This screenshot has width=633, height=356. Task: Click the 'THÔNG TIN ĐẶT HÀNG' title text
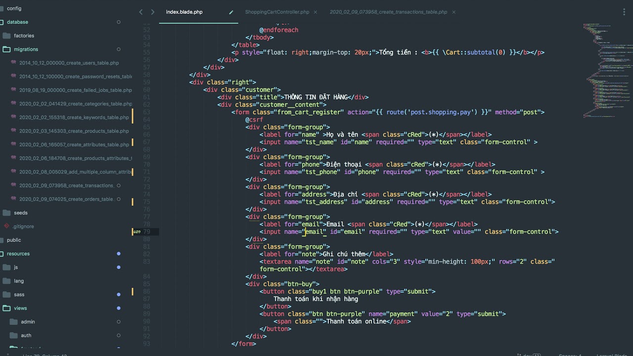[x=316, y=97]
